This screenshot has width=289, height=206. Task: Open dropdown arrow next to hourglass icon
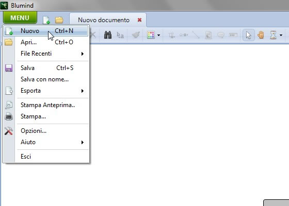pyautogui.click(x=281, y=35)
